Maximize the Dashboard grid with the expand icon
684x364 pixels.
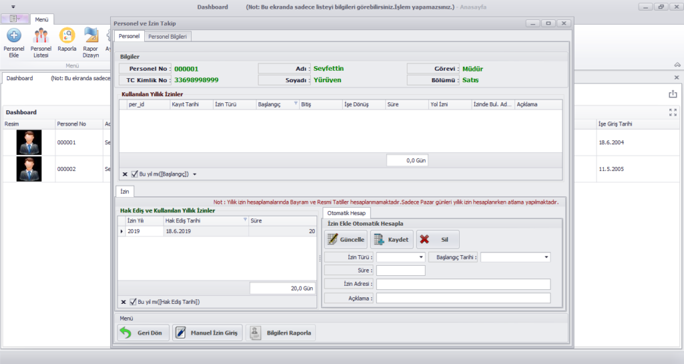[673, 112]
